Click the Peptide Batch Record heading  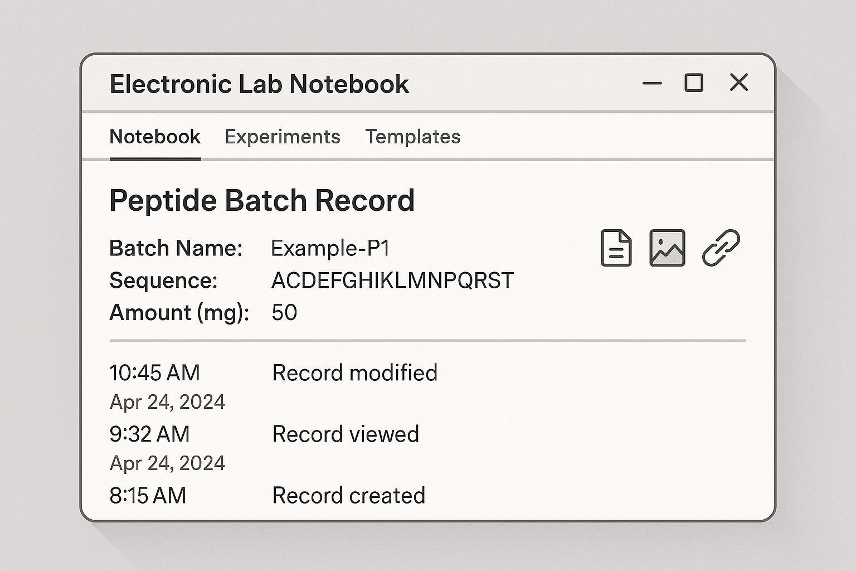pos(262,200)
